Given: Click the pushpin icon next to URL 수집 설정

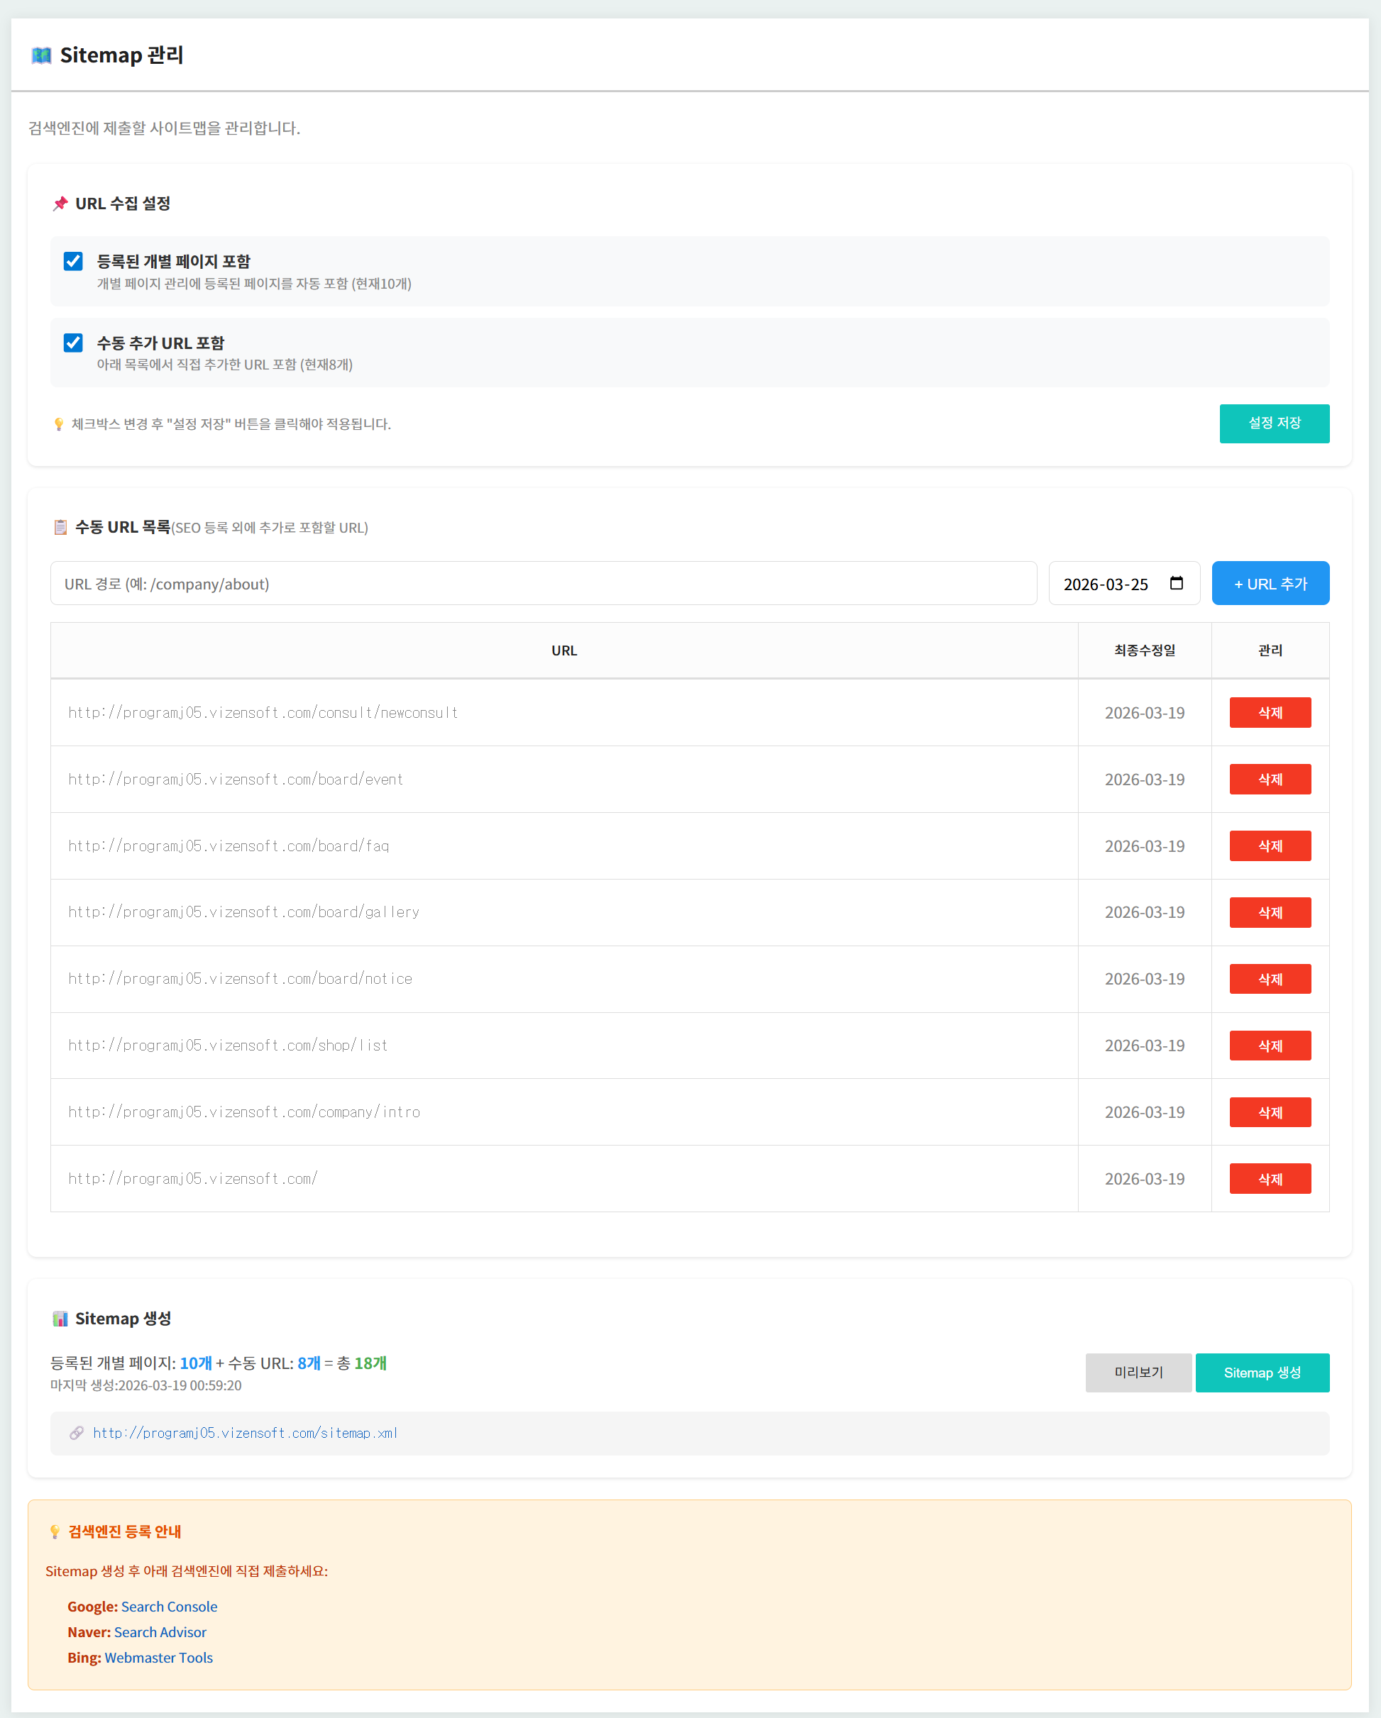Looking at the screenshot, I should pyautogui.click(x=60, y=204).
